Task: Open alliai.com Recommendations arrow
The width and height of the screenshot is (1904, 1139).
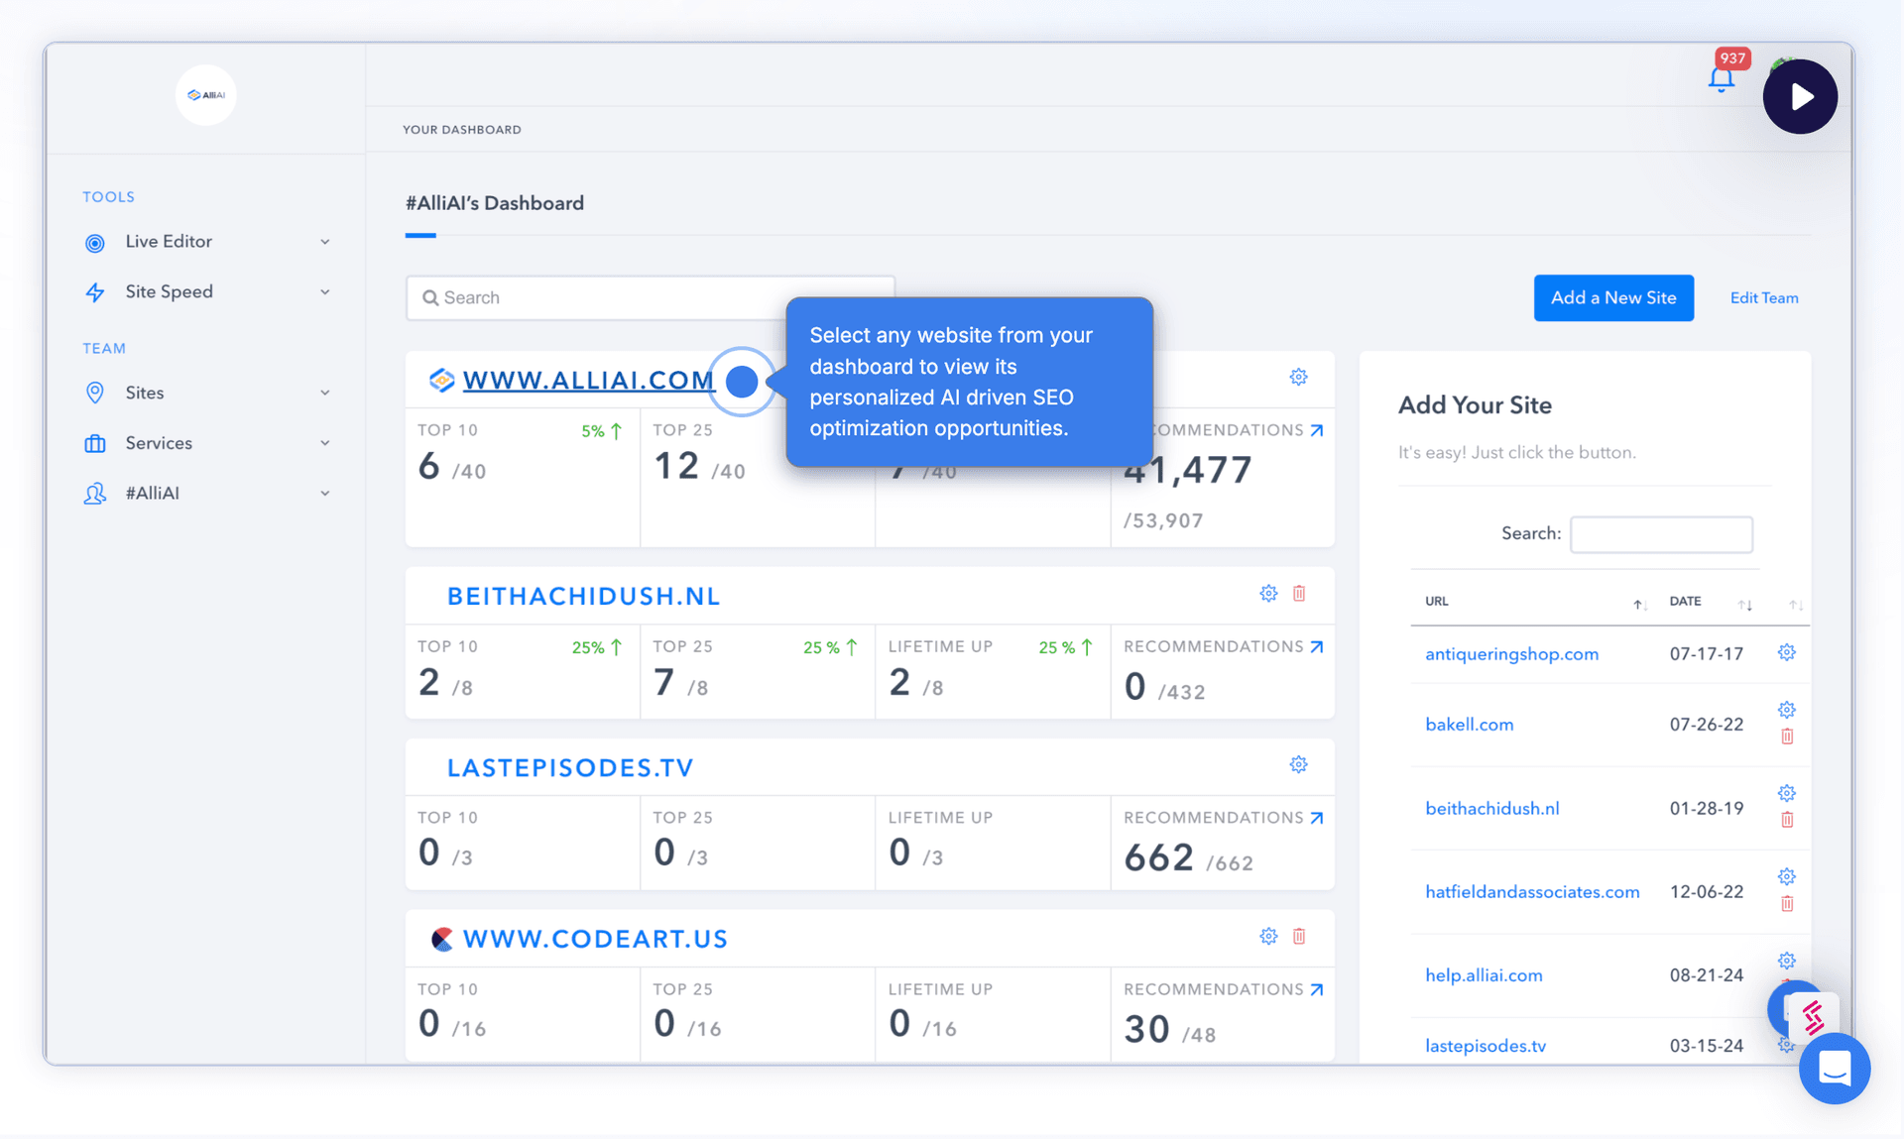Action: (1317, 430)
